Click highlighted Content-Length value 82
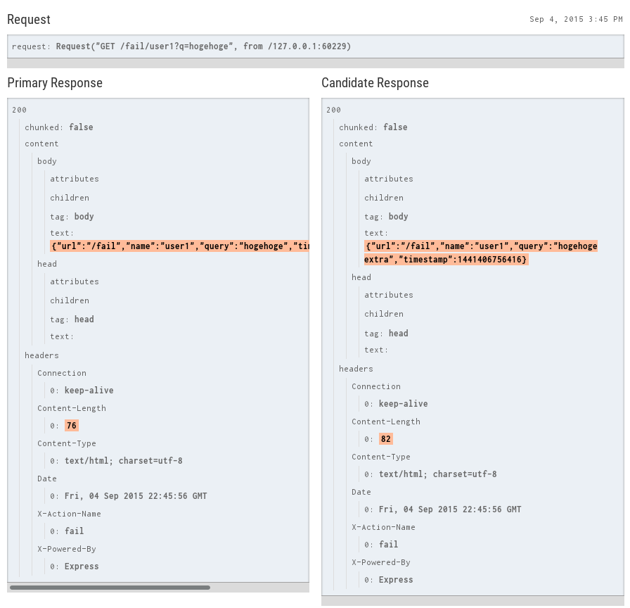This screenshot has width=630, height=608. click(386, 438)
